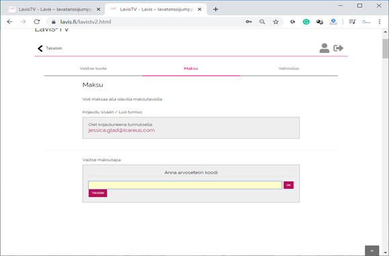The height and width of the screenshot is (256, 389).
Task: Maximize the Chrome window
Action: click(x=359, y=5)
